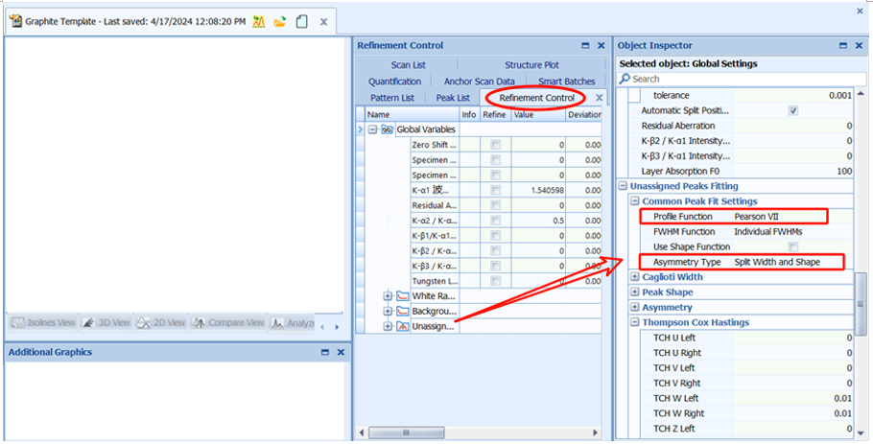This screenshot has width=873, height=444.
Task: Toggle Refine checkbox for Zero Shift row
Action: pos(495,145)
